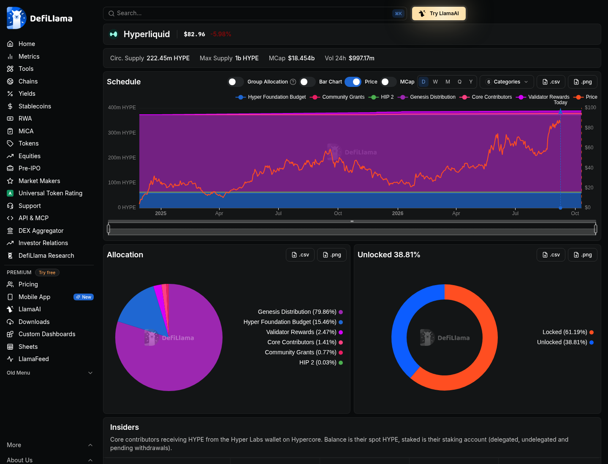The height and width of the screenshot is (464, 608).
Task: Open the 6 Categories dropdown
Action: 507,82
